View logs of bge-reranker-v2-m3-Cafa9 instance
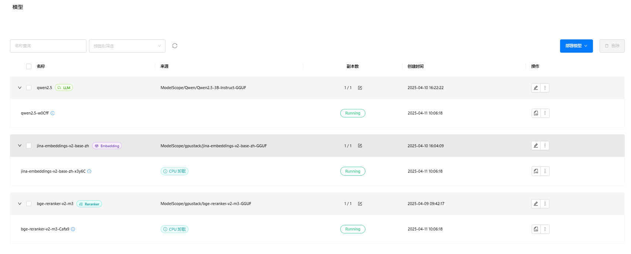This screenshot has width=631, height=254. click(536, 229)
